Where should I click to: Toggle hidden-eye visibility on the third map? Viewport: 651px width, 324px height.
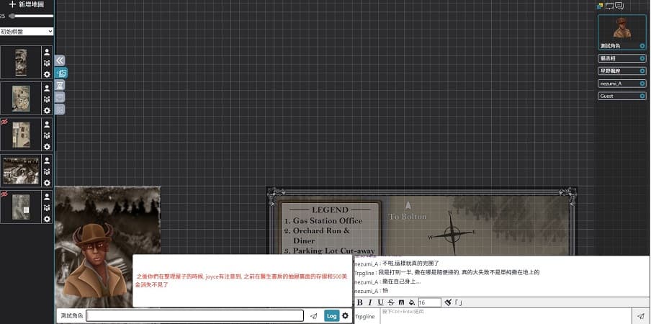click(4, 123)
